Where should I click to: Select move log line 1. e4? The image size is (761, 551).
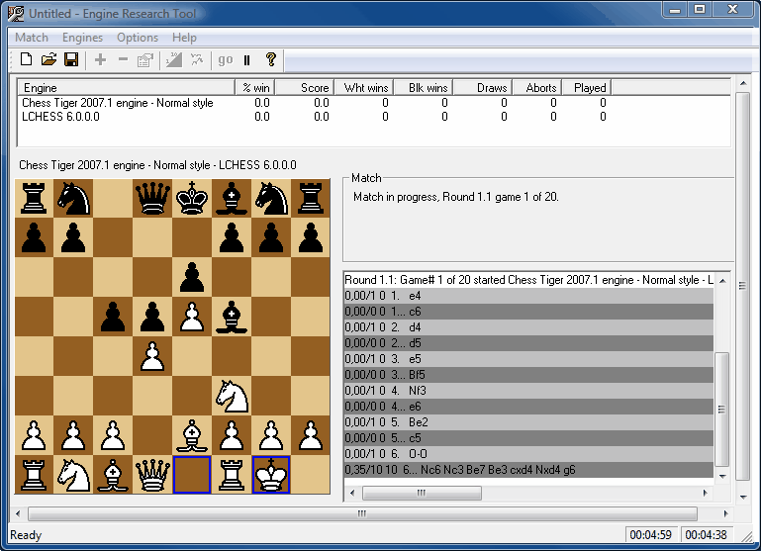click(x=528, y=296)
